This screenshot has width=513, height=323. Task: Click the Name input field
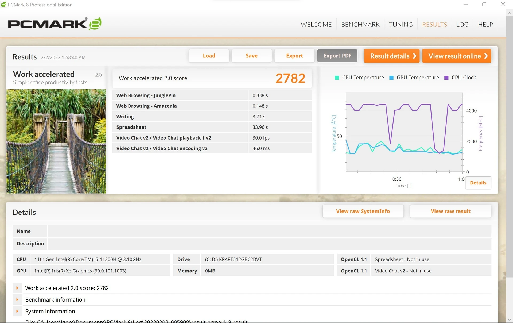[270, 231]
